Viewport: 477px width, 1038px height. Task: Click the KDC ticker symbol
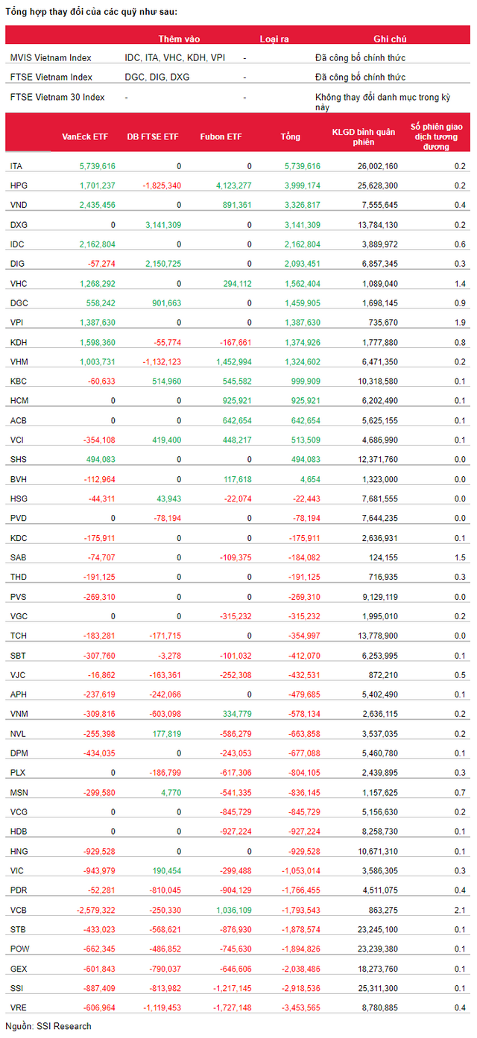click(x=19, y=538)
